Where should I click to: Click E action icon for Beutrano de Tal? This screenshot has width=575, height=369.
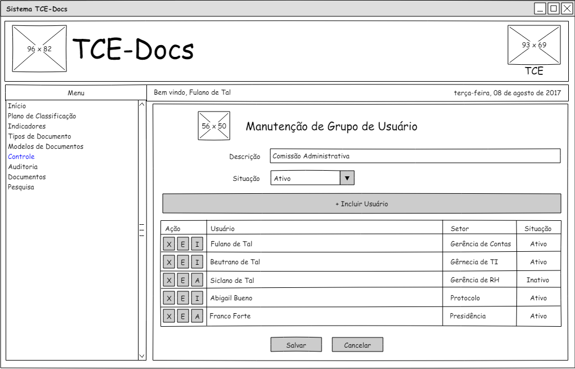(183, 262)
